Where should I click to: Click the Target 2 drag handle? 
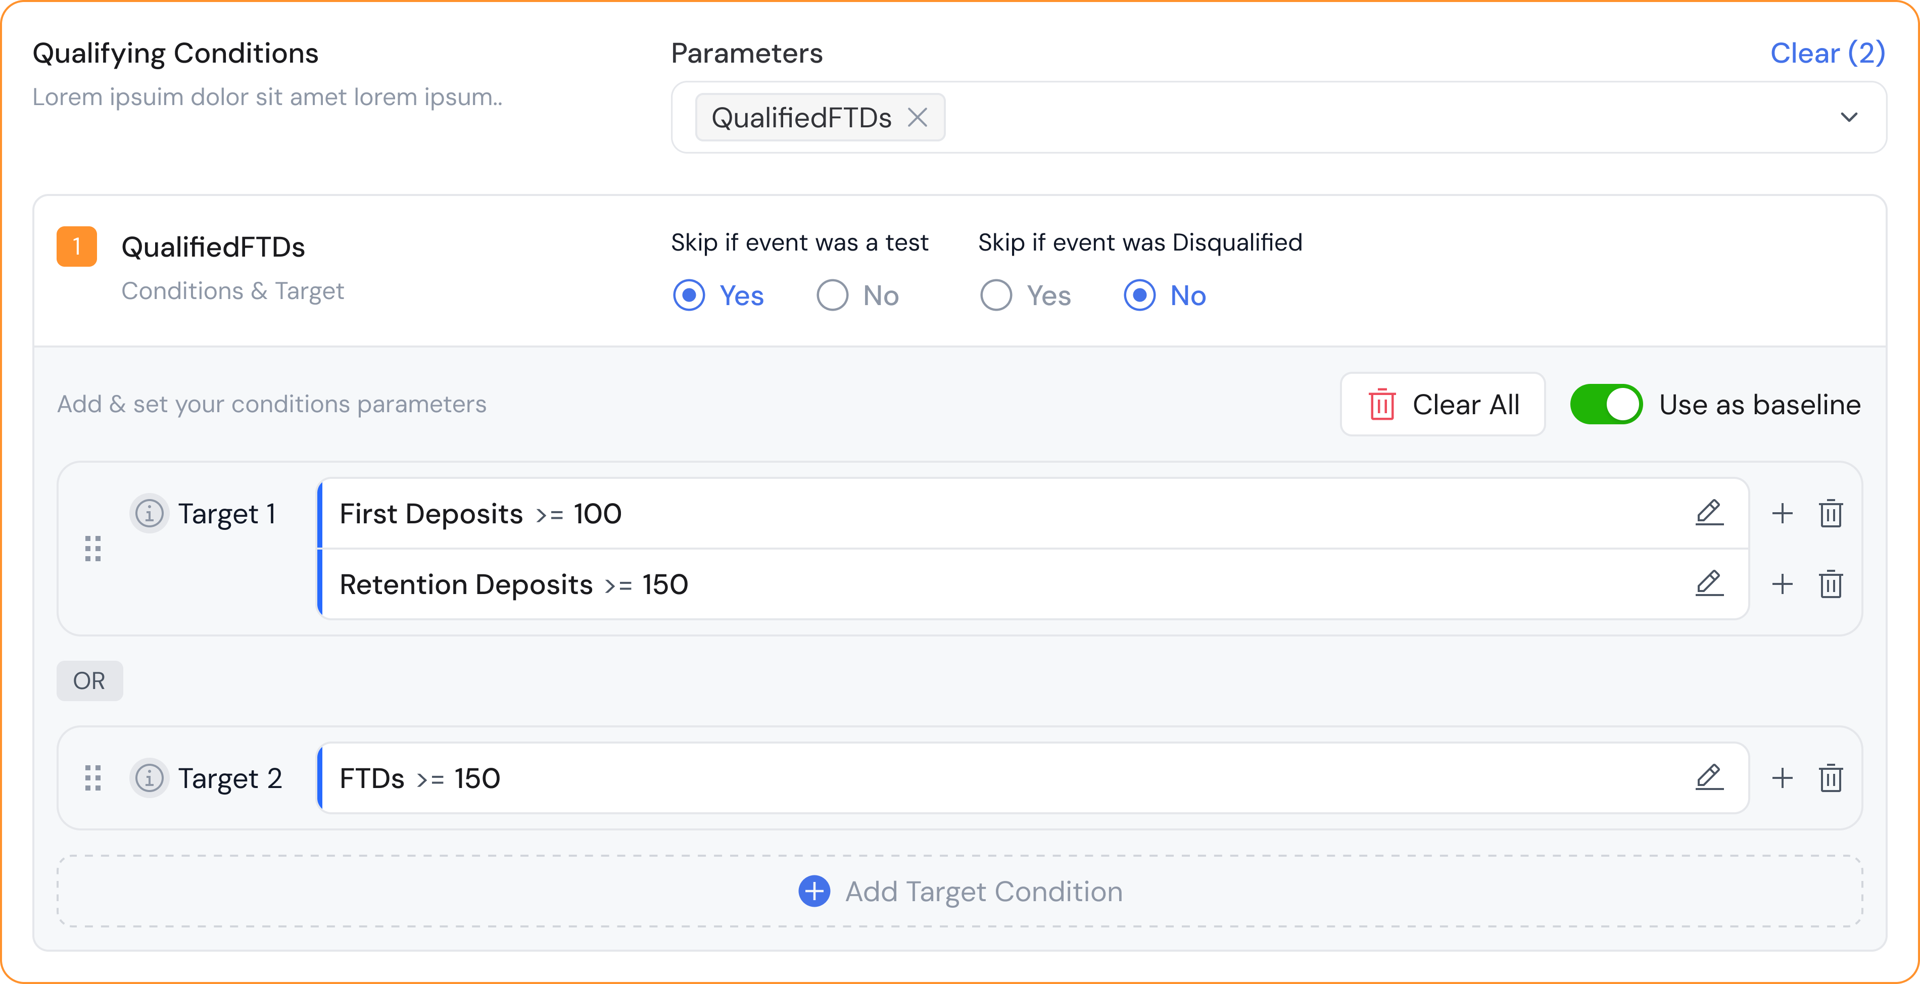click(93, 778)
